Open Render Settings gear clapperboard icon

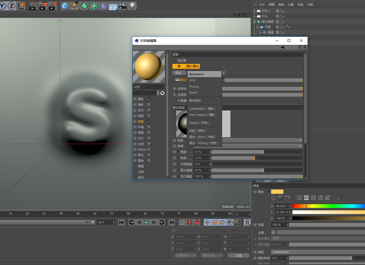coord(53,6)
